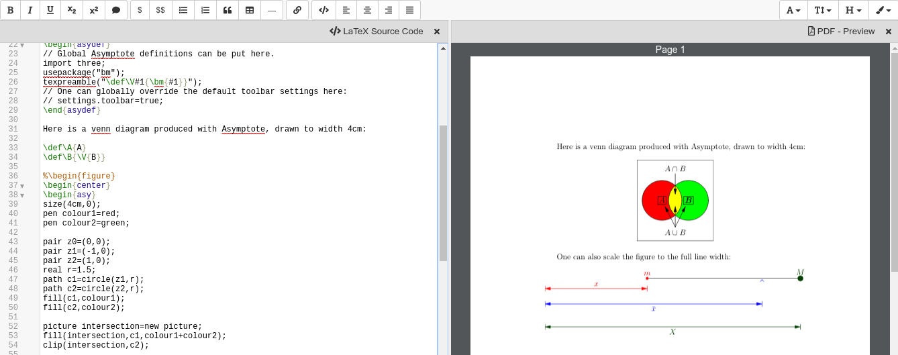Toggle italic formatting
This screenshot has width=898, height=355.
click(x=30, y=10)
